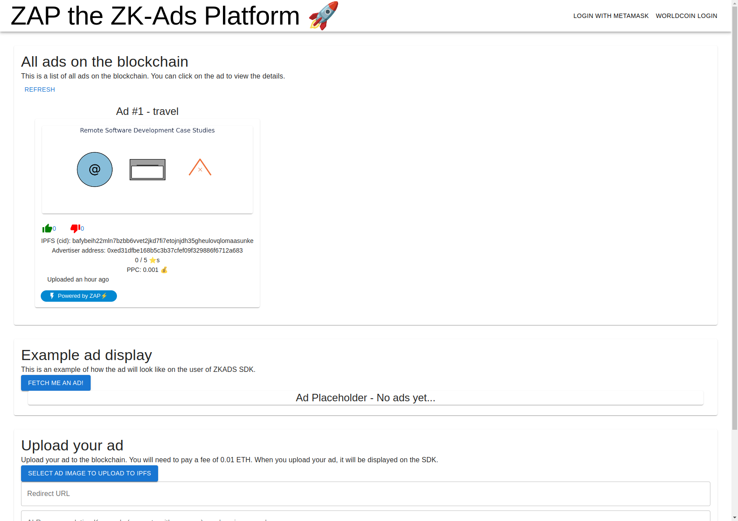Click the green thumbs up icon on Ad #1
The width and height of the screenshot is (738, 521).
tap(47, 228)
